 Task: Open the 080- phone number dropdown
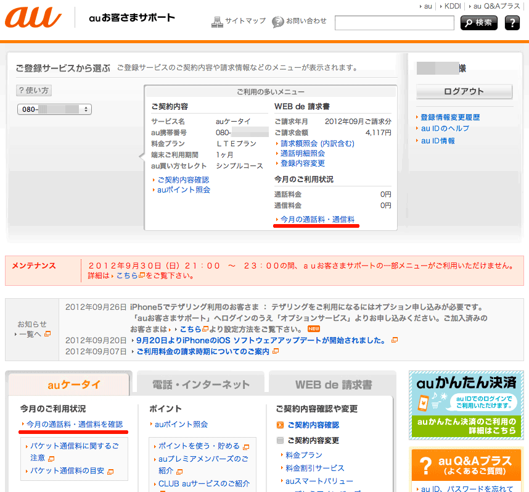(54, 109)
